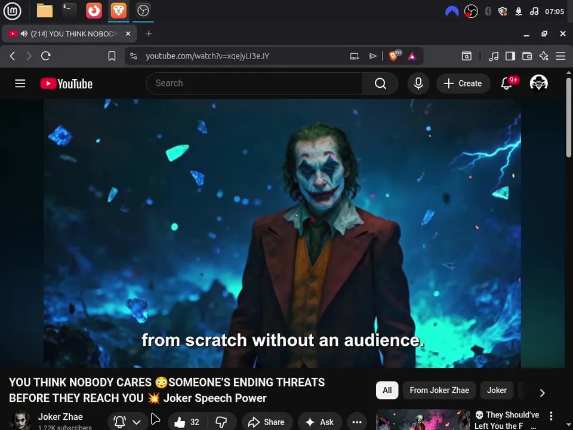Open the music note tray icon

[534, 11]
